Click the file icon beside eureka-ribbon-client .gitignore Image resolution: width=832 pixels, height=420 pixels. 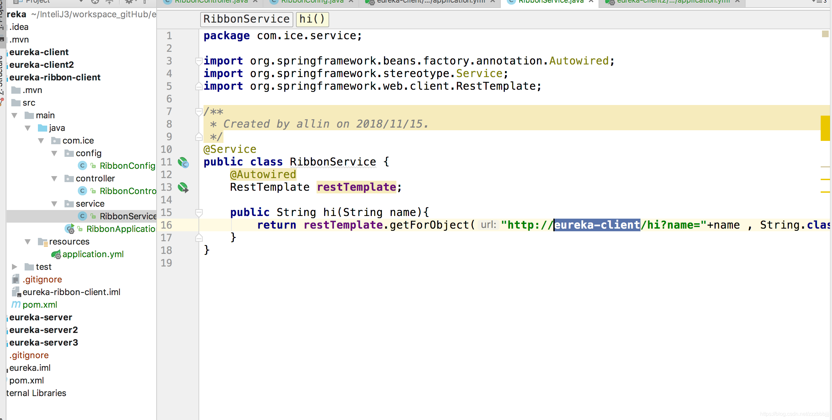tap(16, 279)
